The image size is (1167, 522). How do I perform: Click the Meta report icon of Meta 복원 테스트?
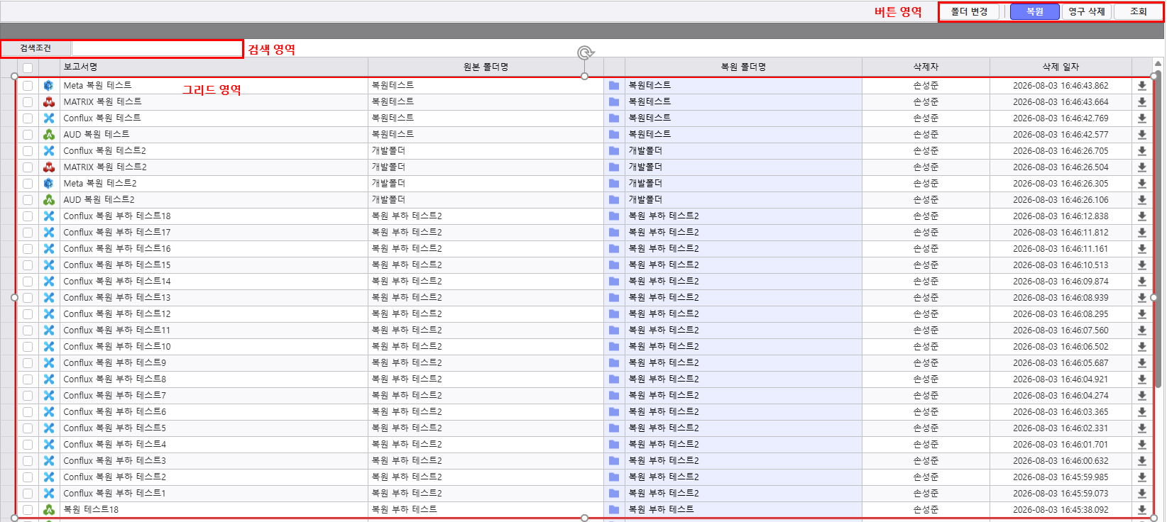49,85
